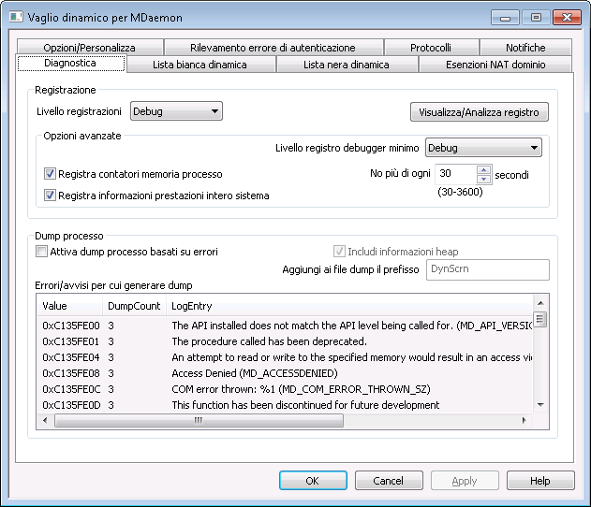Click 'The procedure called has been deprecated.' entry

[x=269, y=341]
